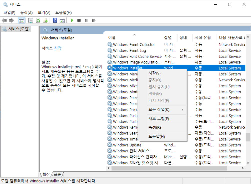Screen dimensions: 251x184
Task: Open the 동작(A) menu
Action: [x=27, y=13]
